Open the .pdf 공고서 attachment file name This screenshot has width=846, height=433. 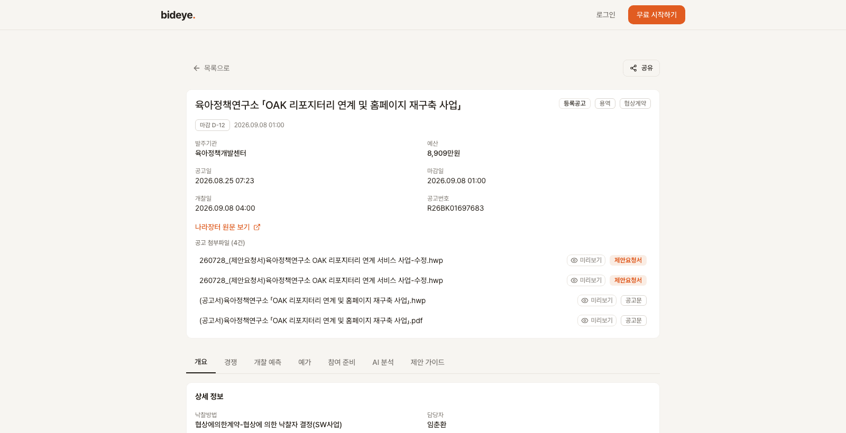coord(311,321)
